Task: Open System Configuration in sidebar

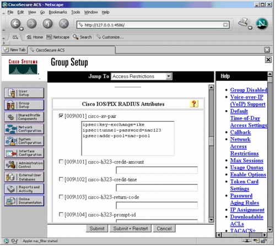Action: 24,141
